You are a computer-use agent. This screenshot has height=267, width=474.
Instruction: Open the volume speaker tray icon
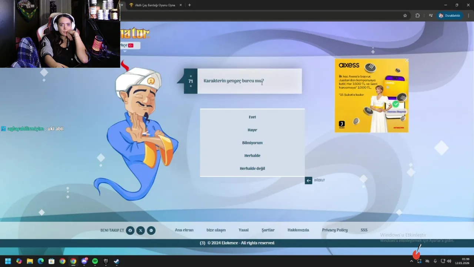tap(449, 261)
